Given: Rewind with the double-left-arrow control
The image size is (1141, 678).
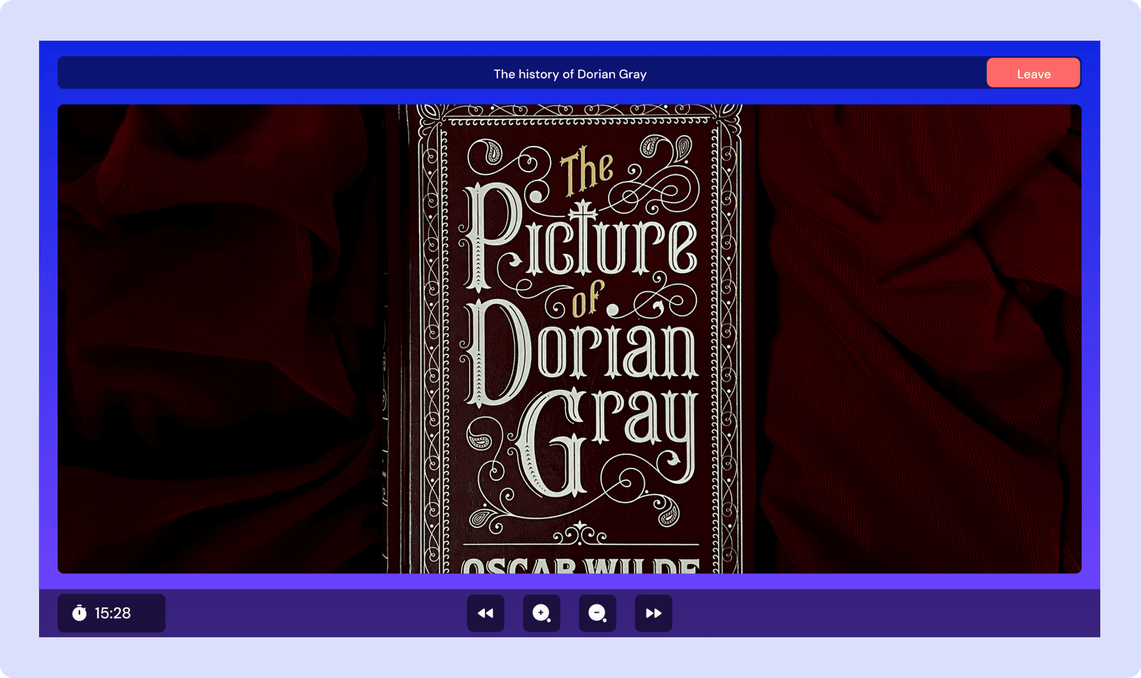Looking at the screenshot, I should [x=486, y=613].
